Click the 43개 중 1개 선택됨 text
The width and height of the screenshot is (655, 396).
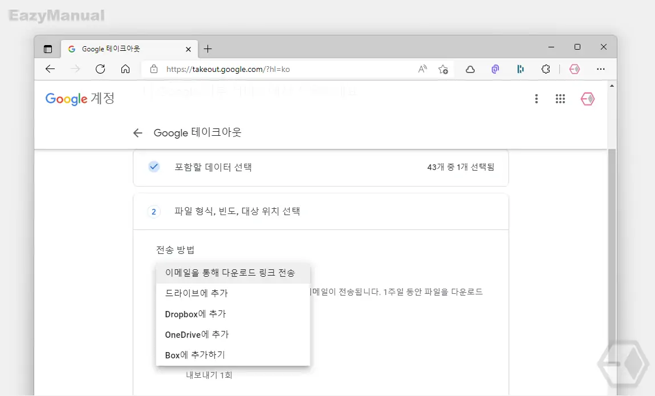pyautogui.click(x=461, y=167)
